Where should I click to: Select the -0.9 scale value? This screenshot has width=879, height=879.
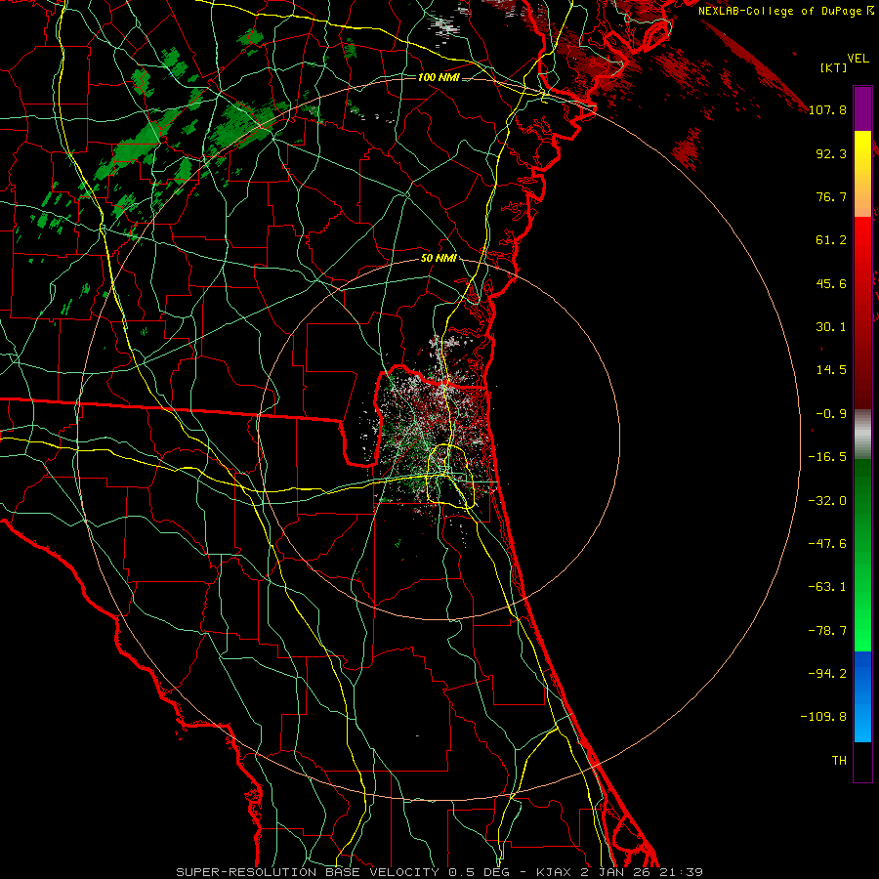(831, 414)
